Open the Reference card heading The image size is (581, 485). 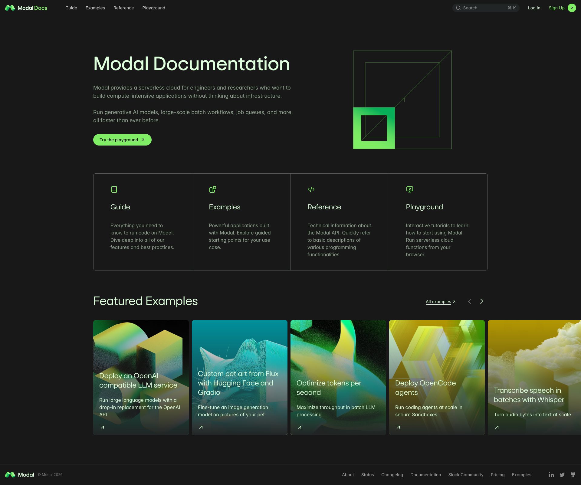coord(324,207)
